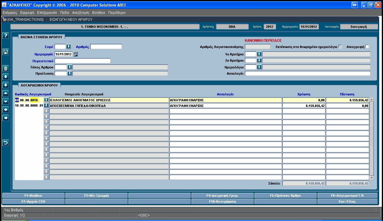The height and width of the screenshot is (221, 383).
Task: Click the Κωδικός Λογαριασμού column header
Action: (33, 94)
